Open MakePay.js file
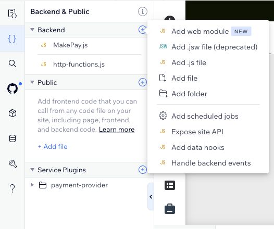274x229 pixels. pos(70,45)
